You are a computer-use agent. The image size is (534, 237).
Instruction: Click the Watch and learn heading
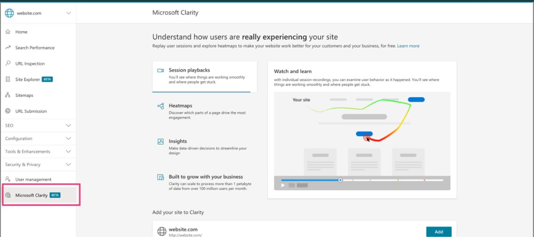tap(293, 71)
